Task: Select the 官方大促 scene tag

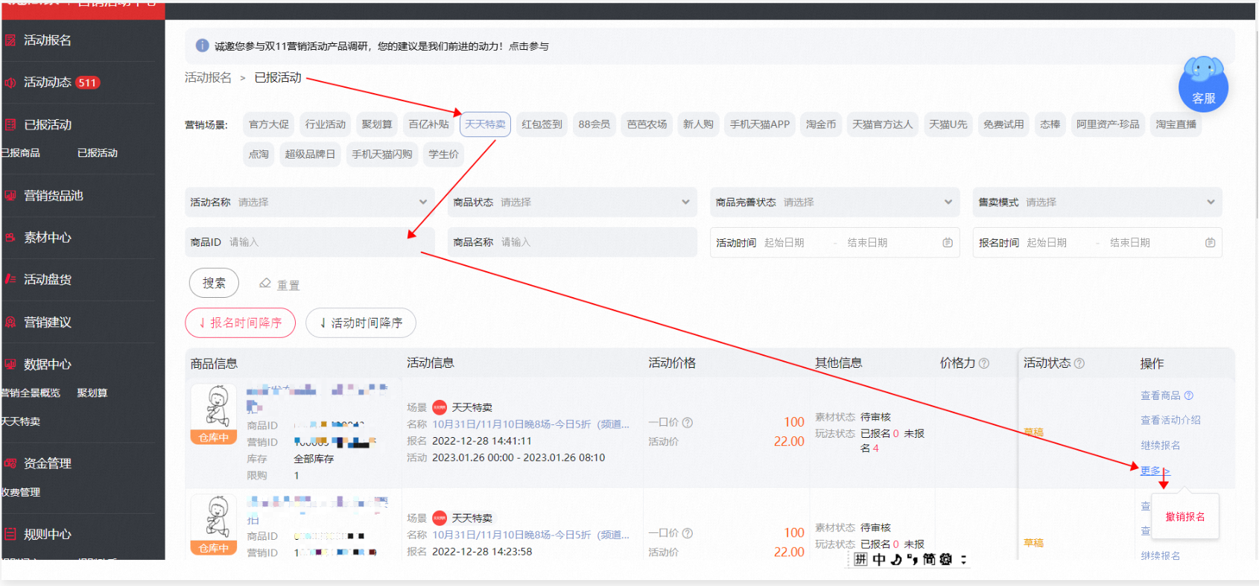Action: (269, 124)
